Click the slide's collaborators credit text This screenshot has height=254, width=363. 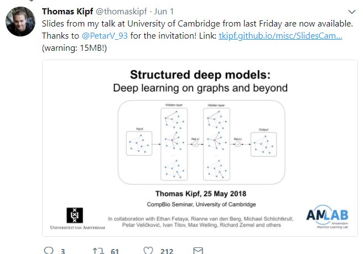(x=202, y=221)
